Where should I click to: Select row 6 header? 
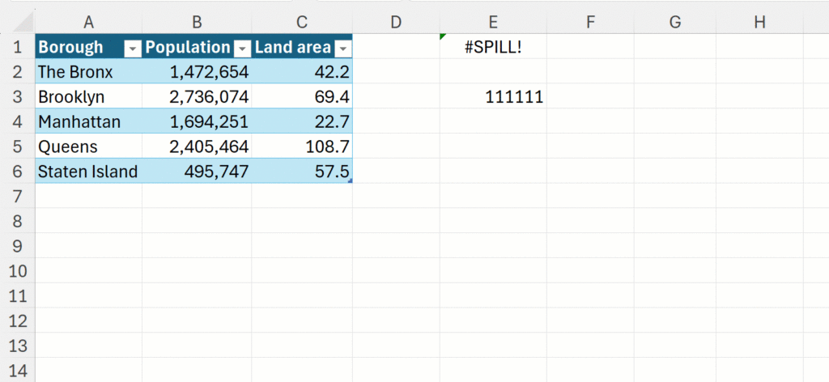pyautogui.click(x=18, y=171)
